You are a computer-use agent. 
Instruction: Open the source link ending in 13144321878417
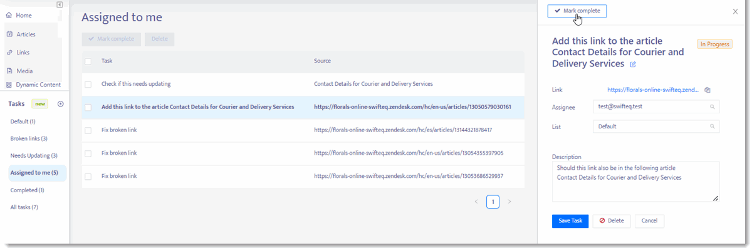(403, 130)
